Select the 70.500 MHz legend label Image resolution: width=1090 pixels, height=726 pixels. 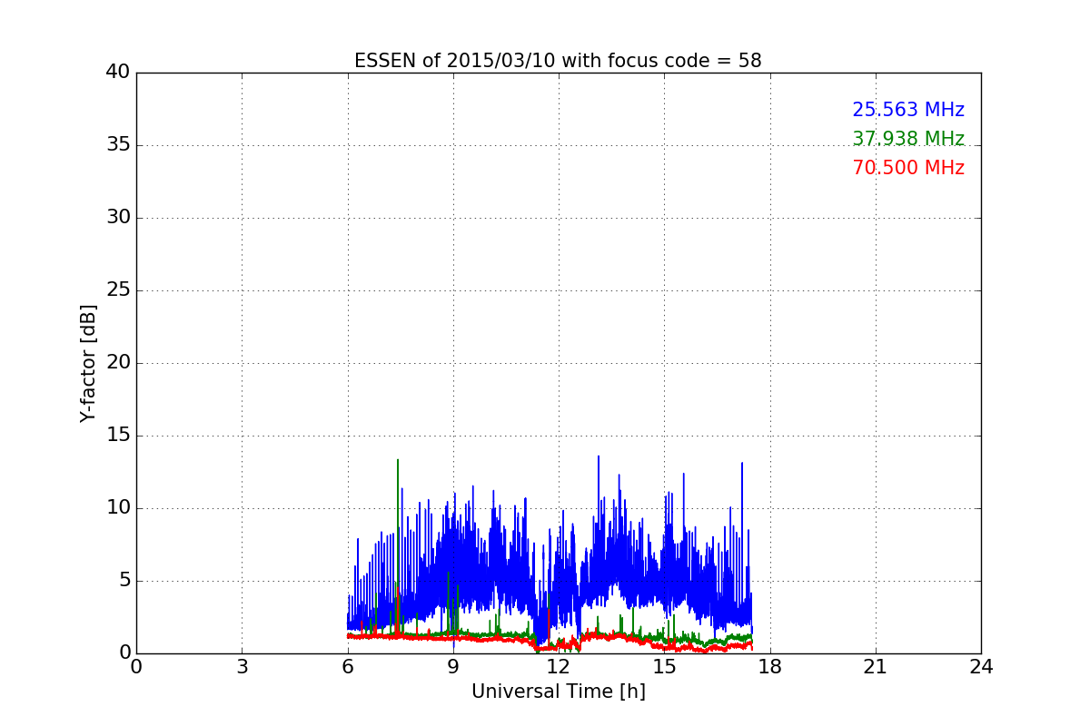tap(908, 168)
